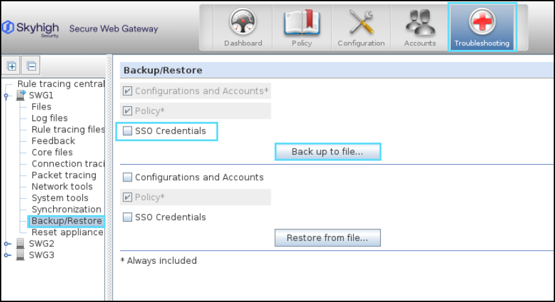The width and height of the screenshot is (555, 302).
Task: Enable SSO Credentials for restore
Action: click(x=128, y=218)
